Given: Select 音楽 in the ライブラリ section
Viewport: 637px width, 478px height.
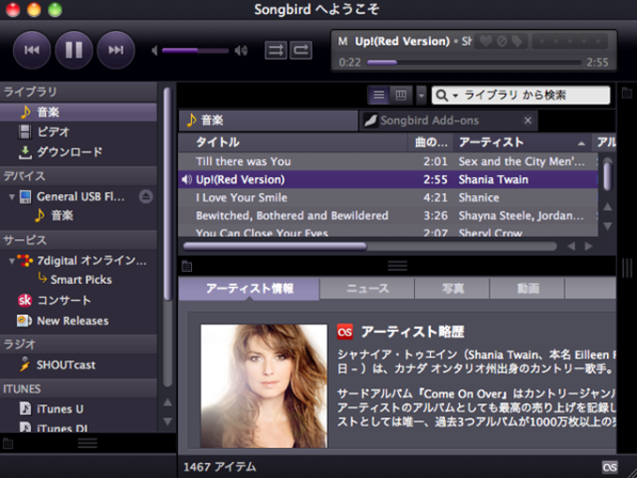Looking at the screenshot, I should pos(79,112).
